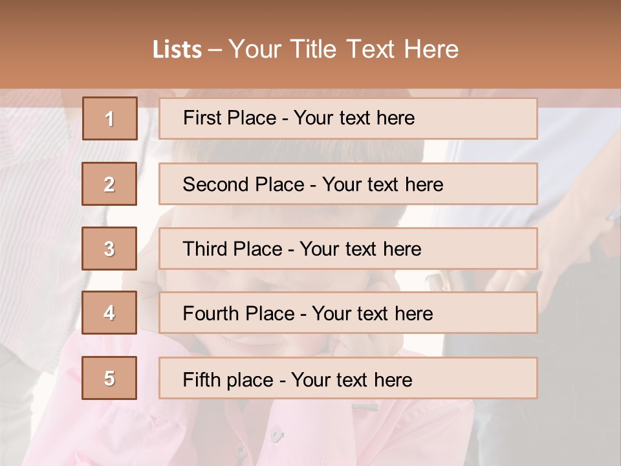Select the bold word Lists in title
Image resolution: width=621 pixels, height=466 pixels.
177,50
